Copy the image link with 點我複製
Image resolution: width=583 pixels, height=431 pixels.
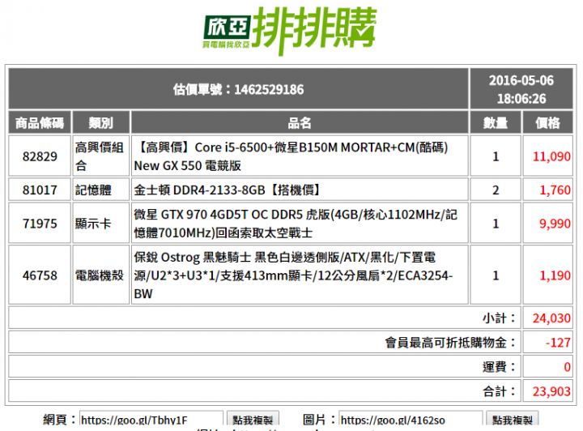513,420
